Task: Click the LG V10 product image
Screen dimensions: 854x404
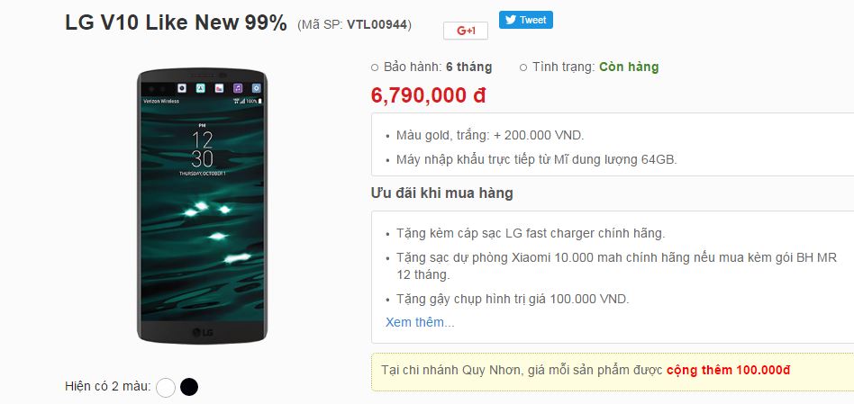Action: pyautogui.click(x=202, y=205)
